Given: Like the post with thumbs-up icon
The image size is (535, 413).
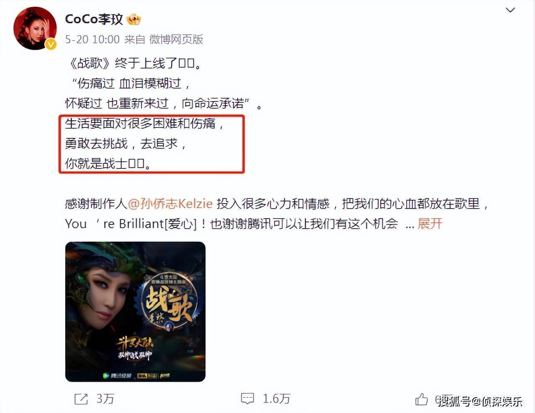Looking at the screenshot, I should (x=422, y=399).
